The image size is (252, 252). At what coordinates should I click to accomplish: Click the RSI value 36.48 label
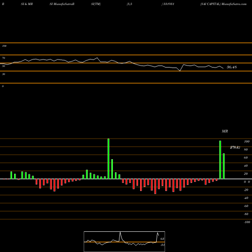[232, 67]
